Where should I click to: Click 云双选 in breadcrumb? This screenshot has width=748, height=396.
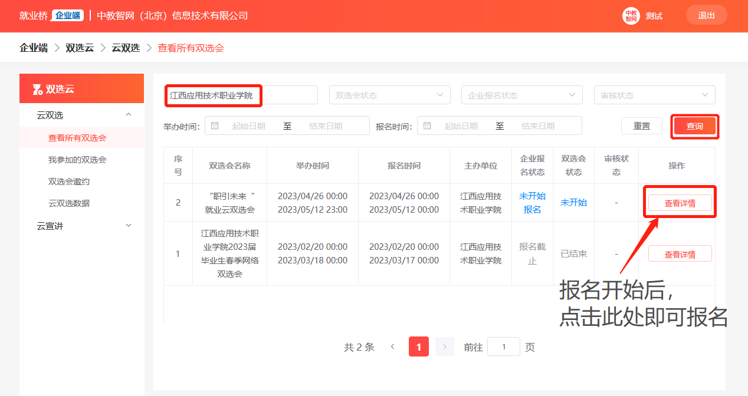click(x=126, y=48)
